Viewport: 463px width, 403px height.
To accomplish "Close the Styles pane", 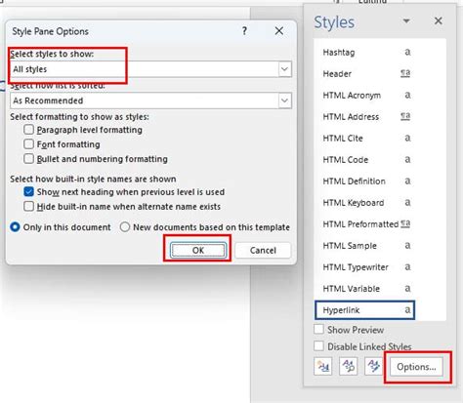I will (x=439, y=21).
